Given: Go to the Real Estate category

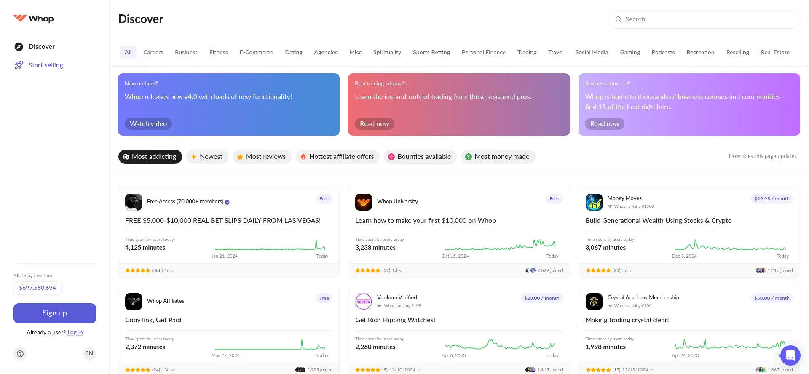Looking at the screenshot, I should [775, 52].
